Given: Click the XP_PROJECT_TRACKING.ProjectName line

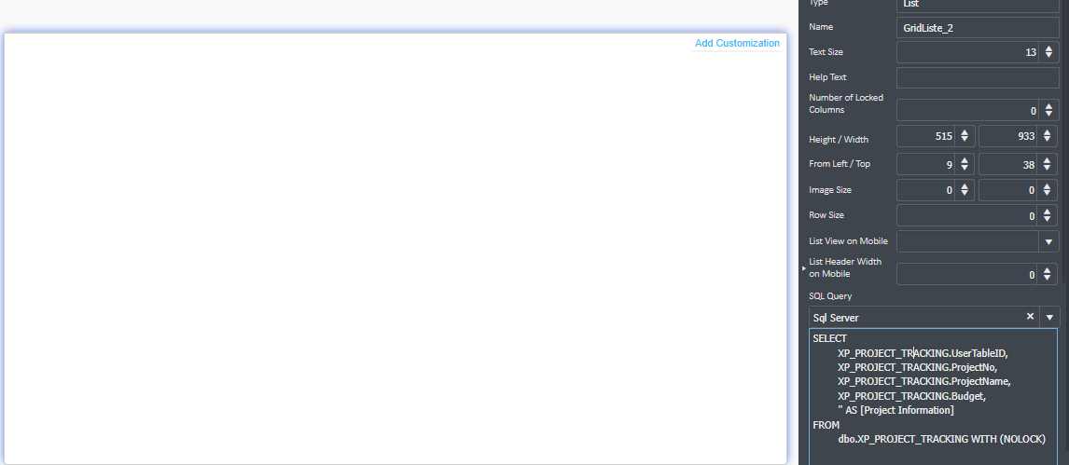Looking at the screenshot, I should click(x=923, y=382).
